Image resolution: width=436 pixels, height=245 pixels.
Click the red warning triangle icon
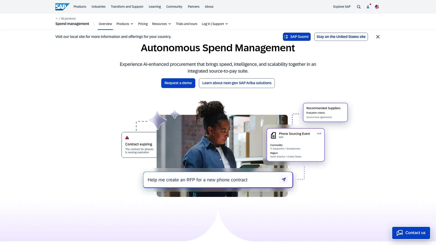[127, 138]
